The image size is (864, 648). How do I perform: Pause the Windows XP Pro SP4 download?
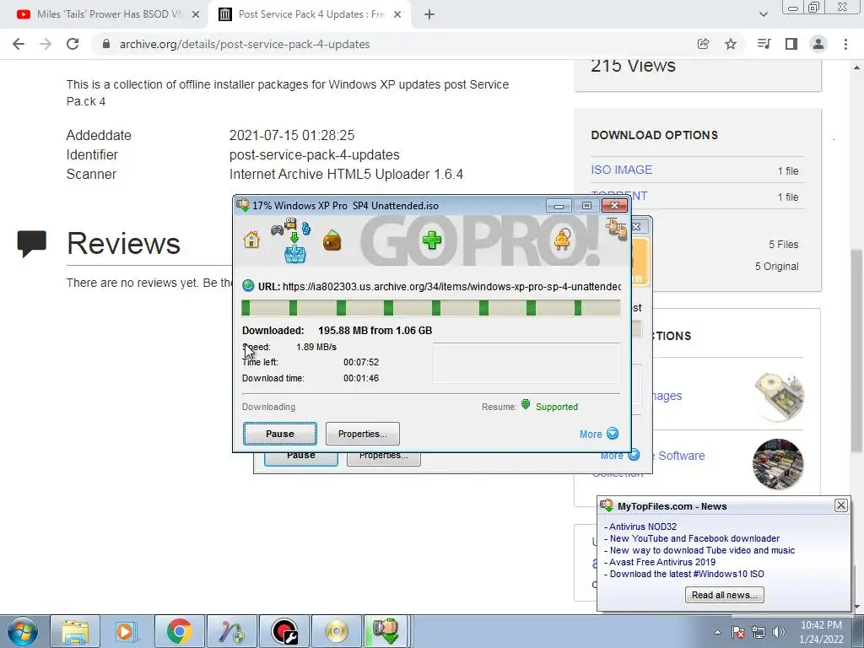[x=280, y=434]
